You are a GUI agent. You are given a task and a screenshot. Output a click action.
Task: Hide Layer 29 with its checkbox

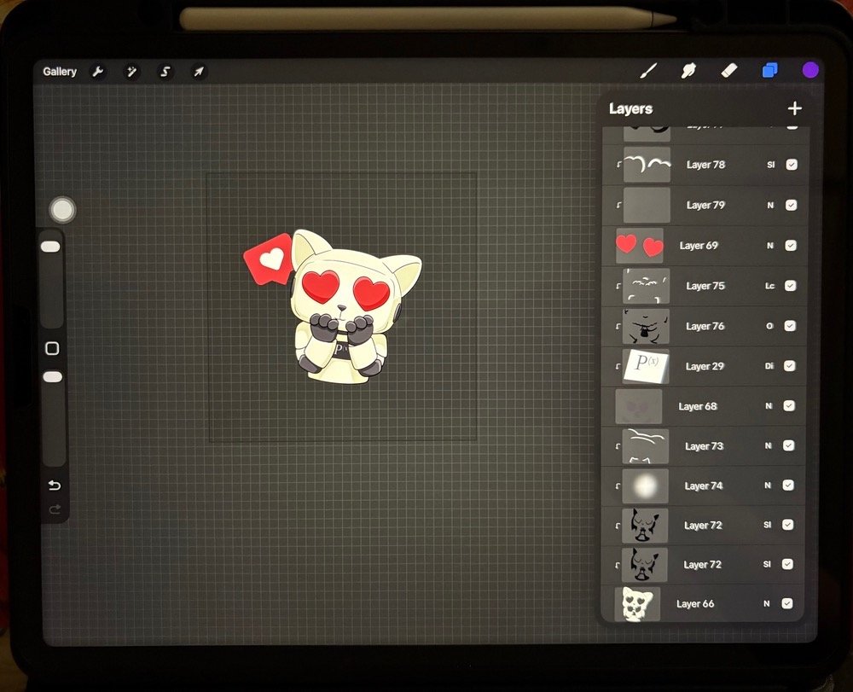789,366
